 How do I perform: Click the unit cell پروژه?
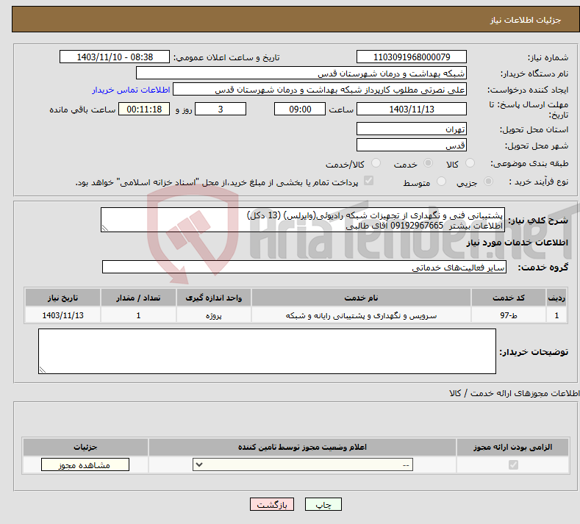213,315
